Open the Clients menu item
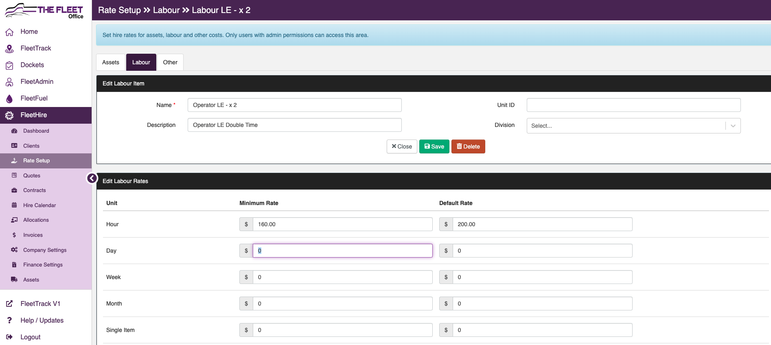 pos(46,146)
